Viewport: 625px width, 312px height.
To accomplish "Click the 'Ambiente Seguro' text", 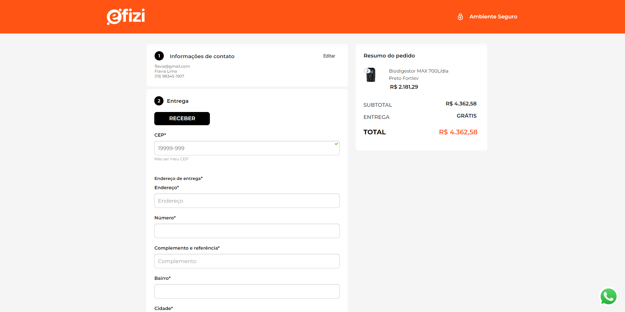I will tap(493, 17).
